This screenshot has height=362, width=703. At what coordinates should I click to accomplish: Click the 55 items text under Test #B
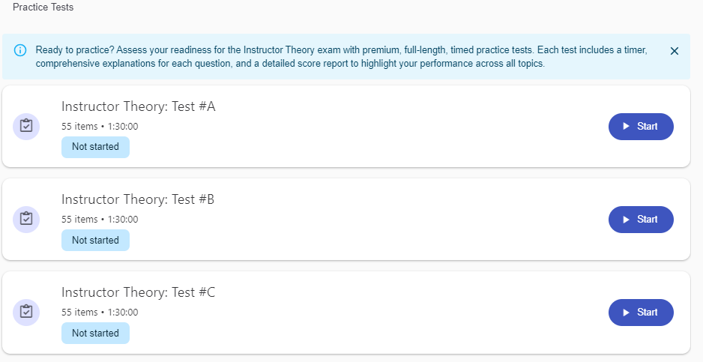pos(79,220)
